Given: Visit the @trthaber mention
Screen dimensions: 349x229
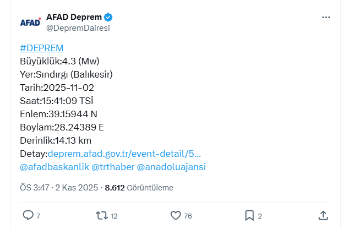Looking at the screenshot, I should 112,167.
